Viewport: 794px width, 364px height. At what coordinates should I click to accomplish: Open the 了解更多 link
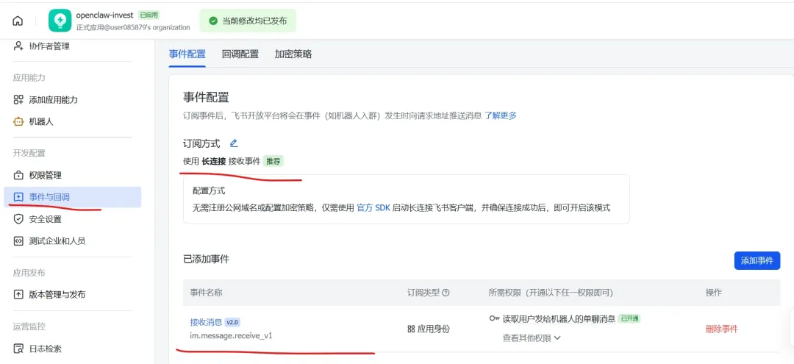click(x=501, y=115)
